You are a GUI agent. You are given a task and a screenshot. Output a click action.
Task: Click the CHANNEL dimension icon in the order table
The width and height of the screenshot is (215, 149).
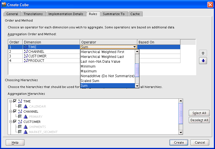pyautogui.click(x=26, y=52)
